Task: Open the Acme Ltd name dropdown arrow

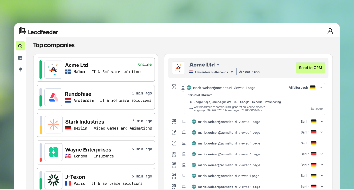Action: (218, 65)
